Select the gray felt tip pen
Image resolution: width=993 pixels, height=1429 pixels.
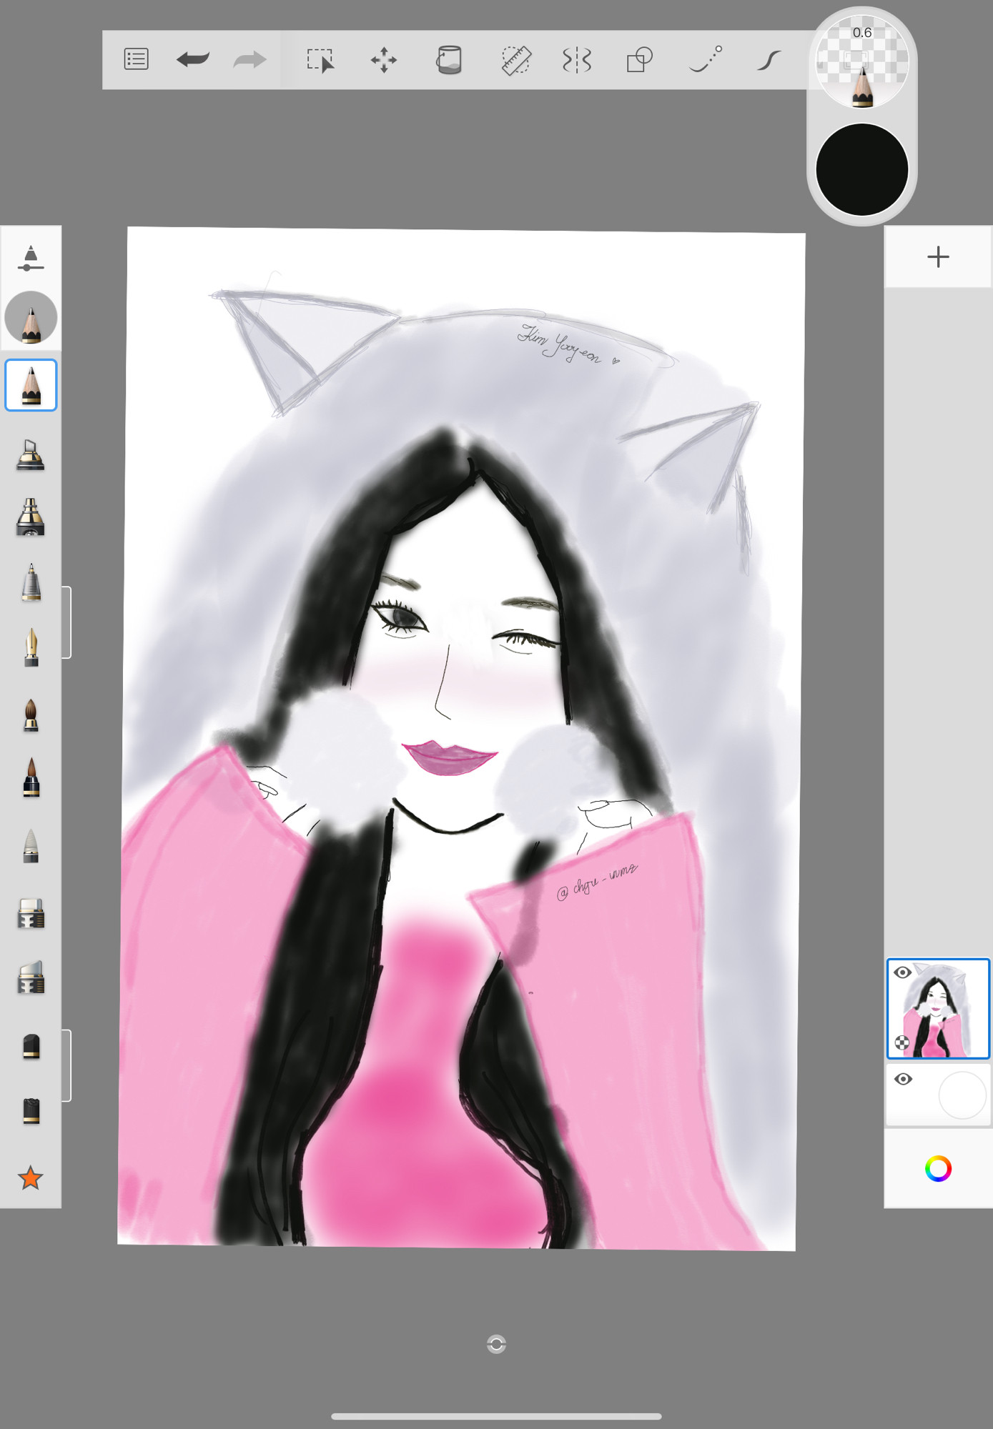[31, 846]
